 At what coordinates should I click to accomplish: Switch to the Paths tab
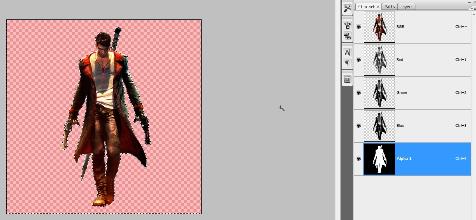[x=390, y=7]
